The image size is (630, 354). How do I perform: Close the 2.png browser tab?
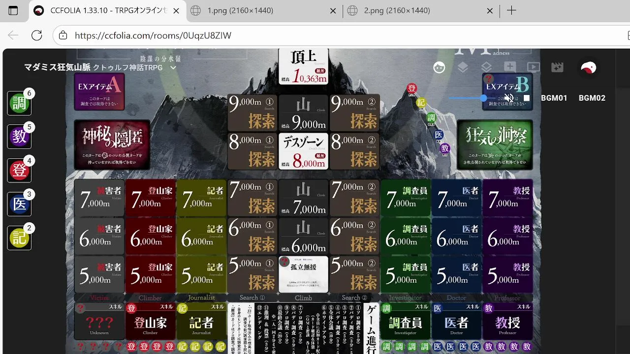[490, 11]
